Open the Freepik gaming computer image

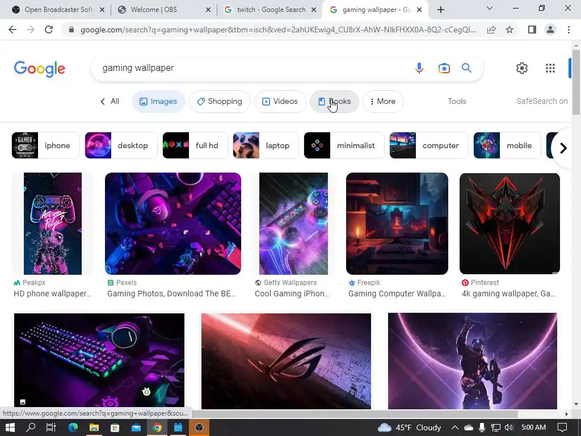(397, 224)
